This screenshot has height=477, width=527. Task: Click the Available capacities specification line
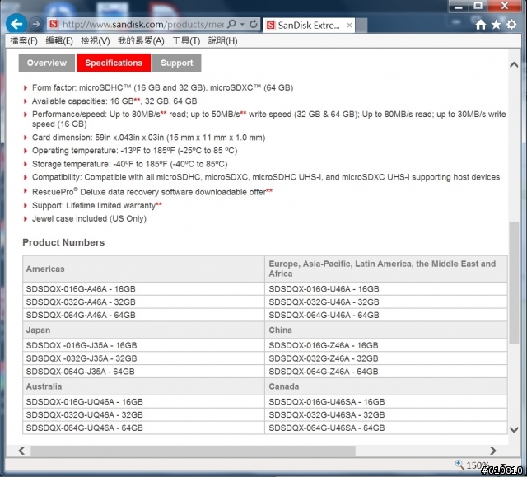pyautogui.click(x=114, y=101)
